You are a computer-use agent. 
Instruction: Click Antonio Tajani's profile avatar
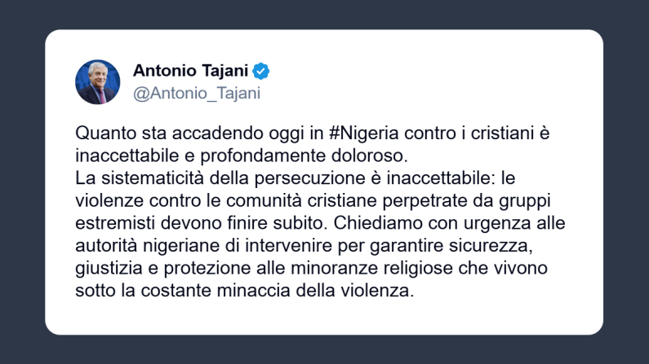[98, 81]
